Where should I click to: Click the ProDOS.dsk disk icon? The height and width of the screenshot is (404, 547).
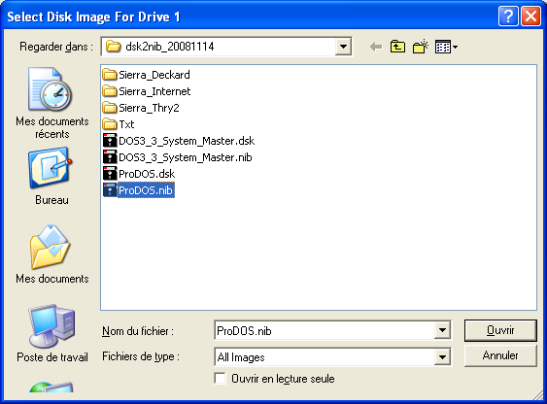pyautogui.click(x=110, y=174)
